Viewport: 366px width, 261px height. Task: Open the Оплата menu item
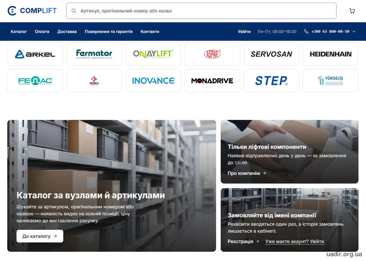(x=42, y=31)
